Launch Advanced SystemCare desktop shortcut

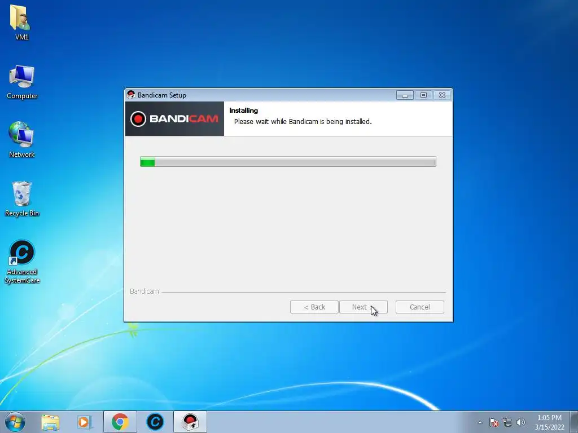tap(22, 262)
